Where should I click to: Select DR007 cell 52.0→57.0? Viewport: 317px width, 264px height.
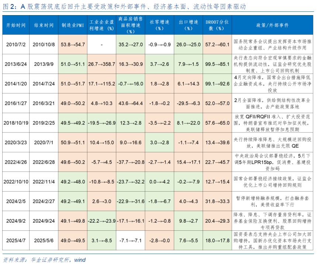[x=217, y=103]
